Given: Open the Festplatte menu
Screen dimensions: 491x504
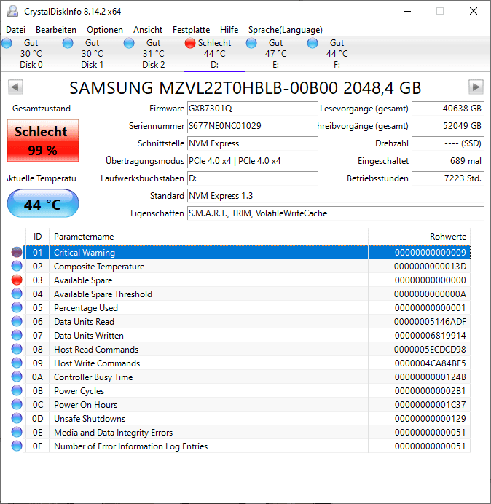Looking at the screenshot, I should (191, 30).
